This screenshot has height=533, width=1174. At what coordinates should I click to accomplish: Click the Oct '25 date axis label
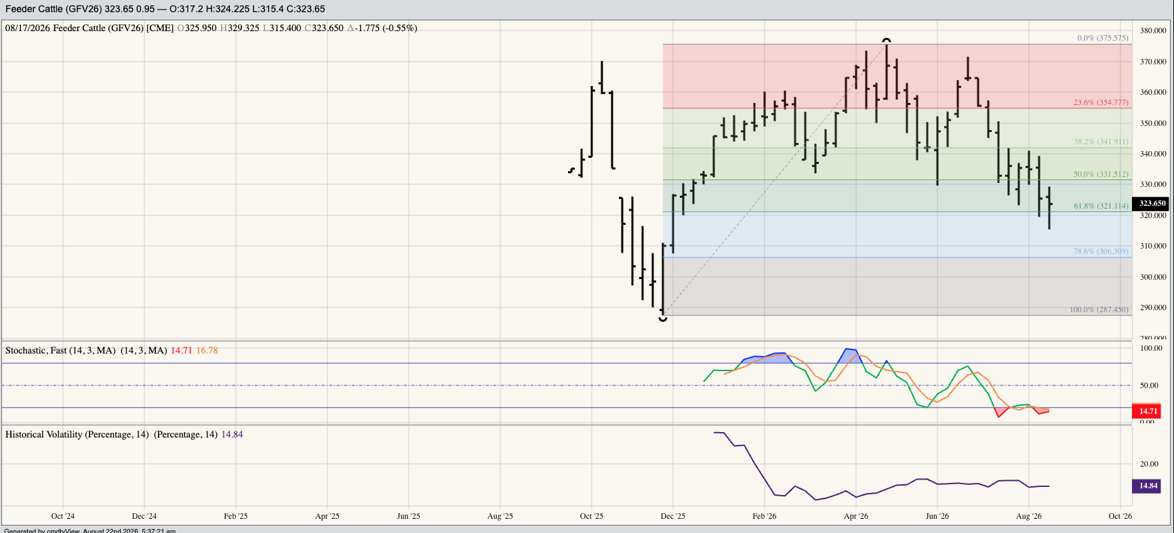point(592,516)
